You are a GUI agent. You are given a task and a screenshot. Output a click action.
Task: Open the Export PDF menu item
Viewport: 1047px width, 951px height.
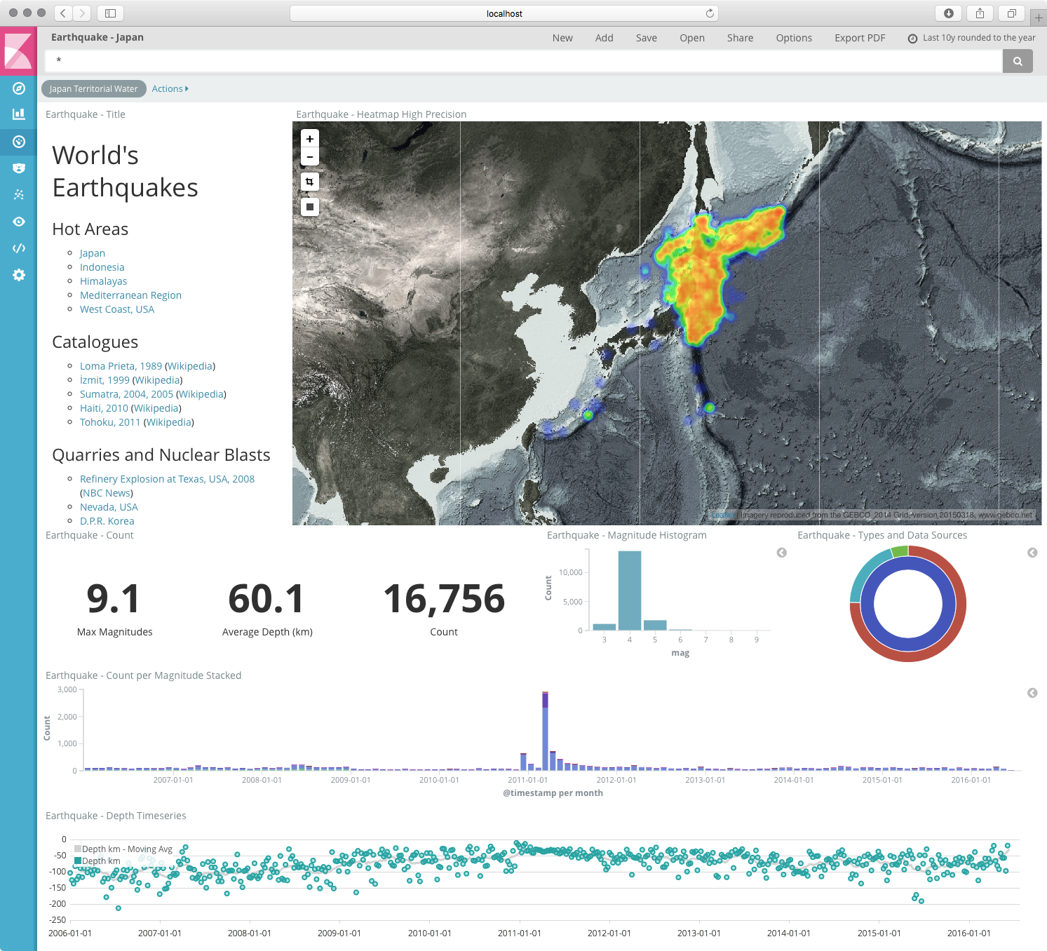click(x=860, y=38)
